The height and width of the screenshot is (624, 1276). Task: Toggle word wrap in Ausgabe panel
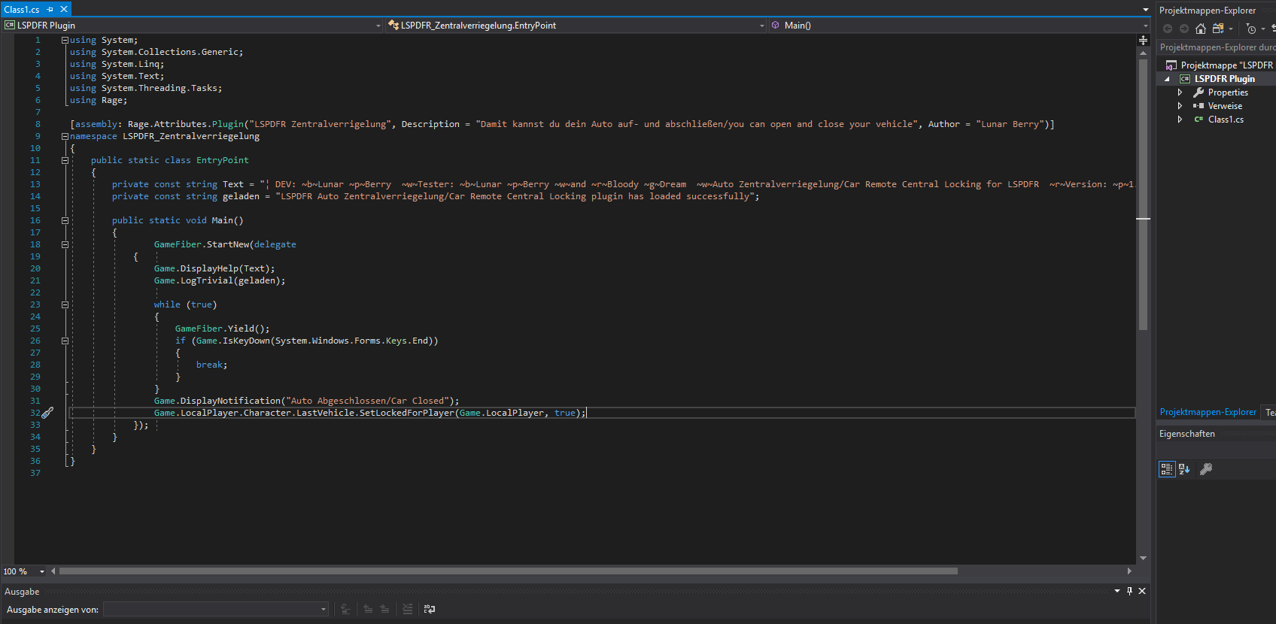430,609
